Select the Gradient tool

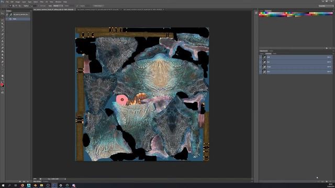(x=3, y=51)
